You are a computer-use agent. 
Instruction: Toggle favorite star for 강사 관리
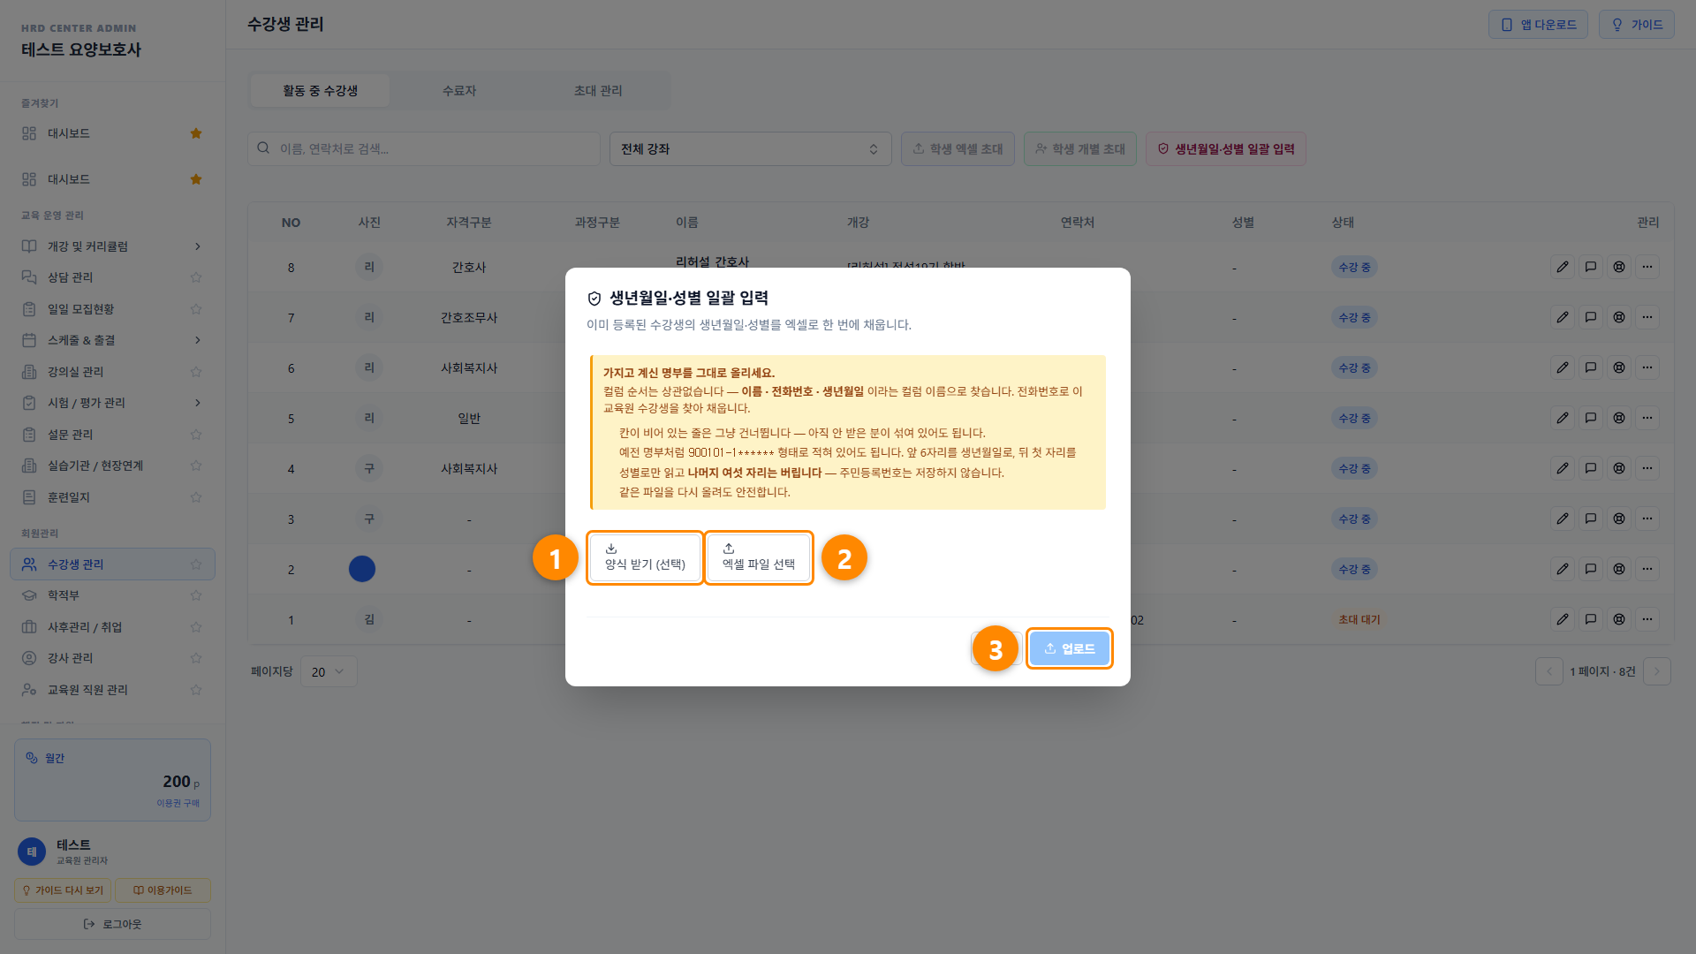196,658
